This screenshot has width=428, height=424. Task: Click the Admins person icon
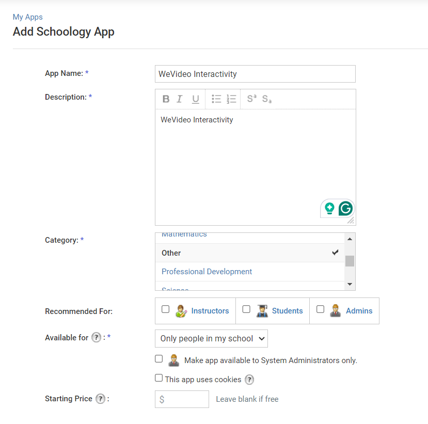[x=335, y=311]
